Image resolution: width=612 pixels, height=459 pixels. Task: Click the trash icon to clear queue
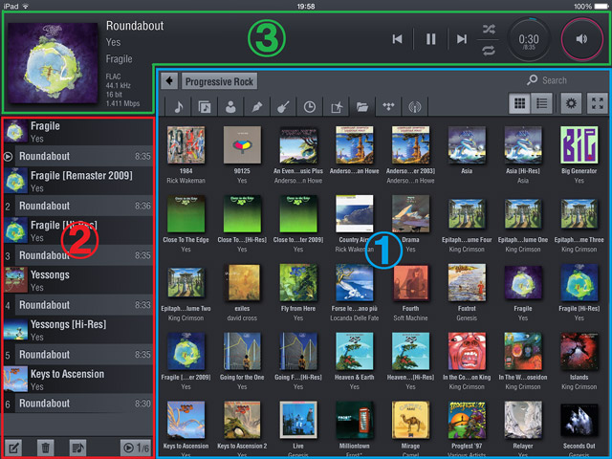click(x=44, y=447)
